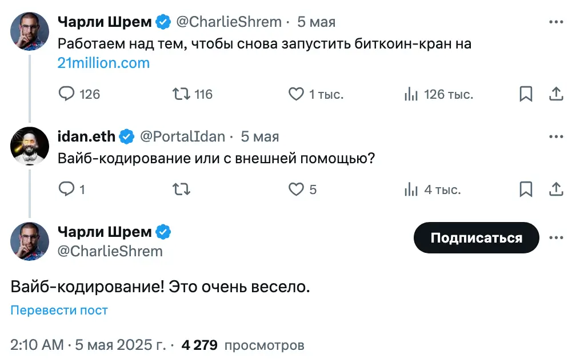Share the bitcoin faucet post
This screenshot has width=576, height=363.
pos(556,94)
